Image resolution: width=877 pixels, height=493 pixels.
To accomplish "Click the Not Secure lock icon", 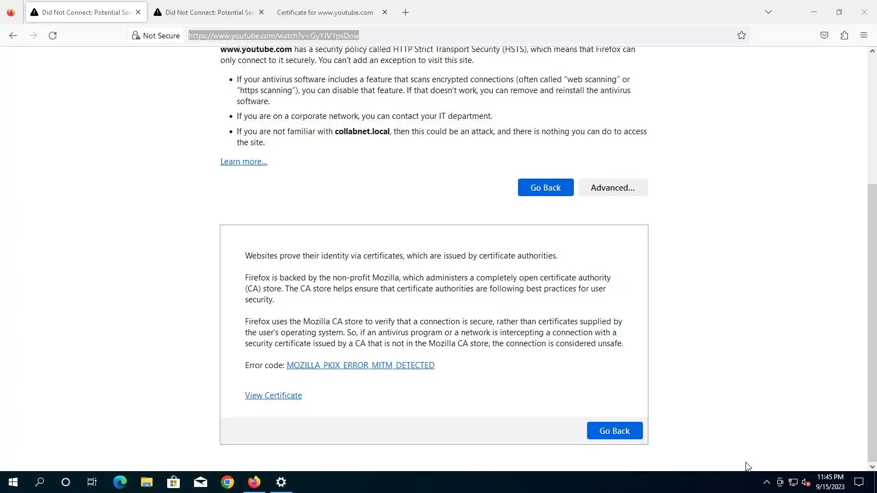I will [136, 36].
